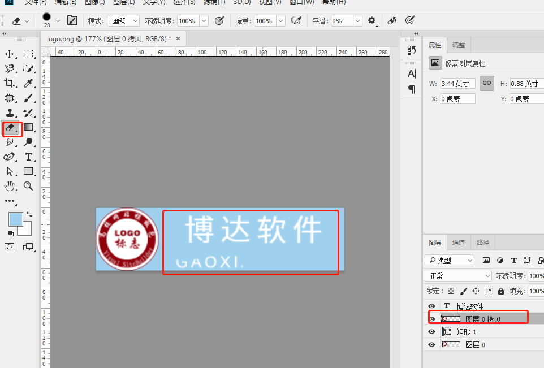Lock transparent pixels of layer
The width and height of the screenshot is (544, 368).
[451, 291]
